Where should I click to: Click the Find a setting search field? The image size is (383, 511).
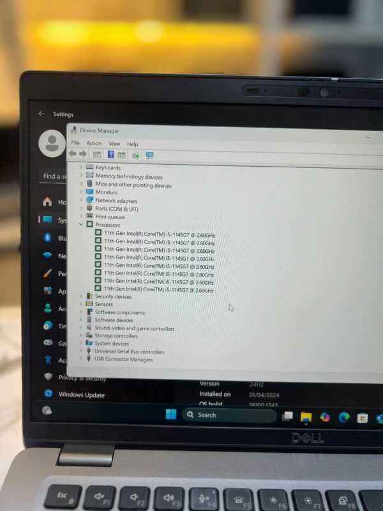[x=54, y=176]
